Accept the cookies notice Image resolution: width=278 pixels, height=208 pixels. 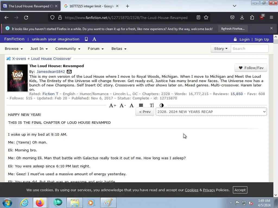click(240, 190)
